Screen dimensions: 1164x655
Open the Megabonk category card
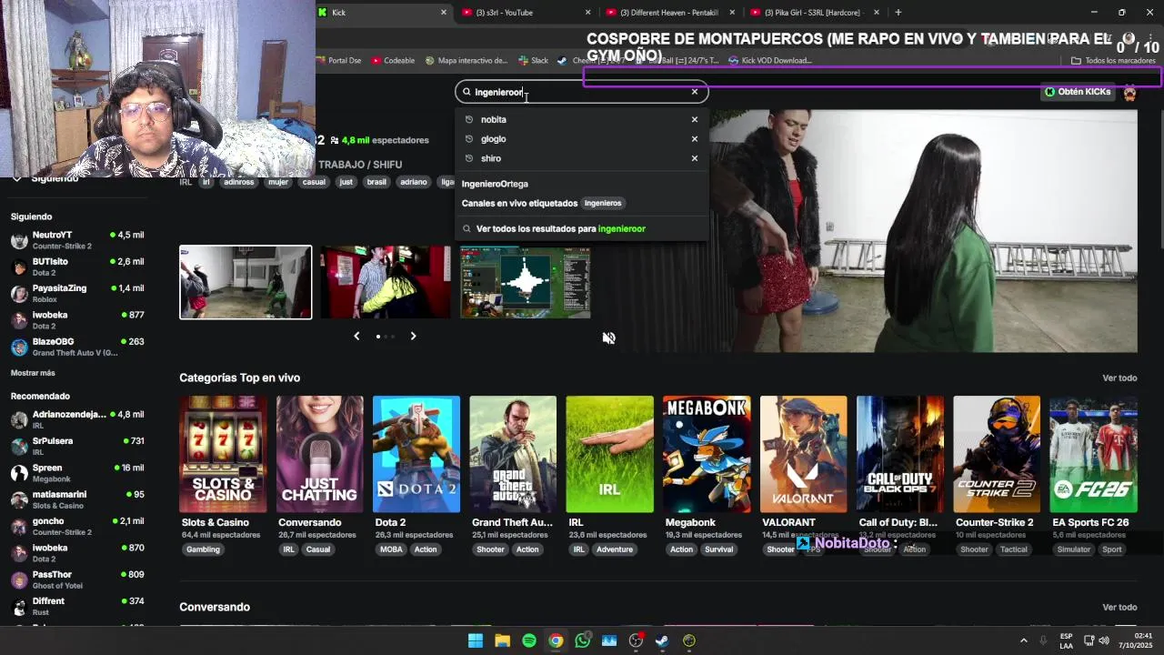(707, 454)
